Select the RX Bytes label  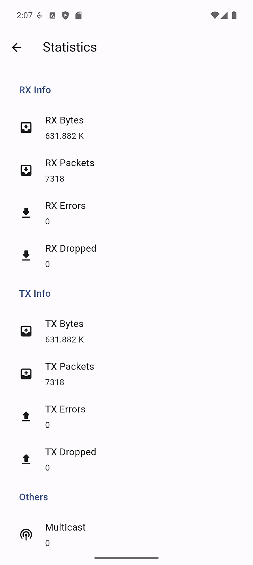point(64,120)
